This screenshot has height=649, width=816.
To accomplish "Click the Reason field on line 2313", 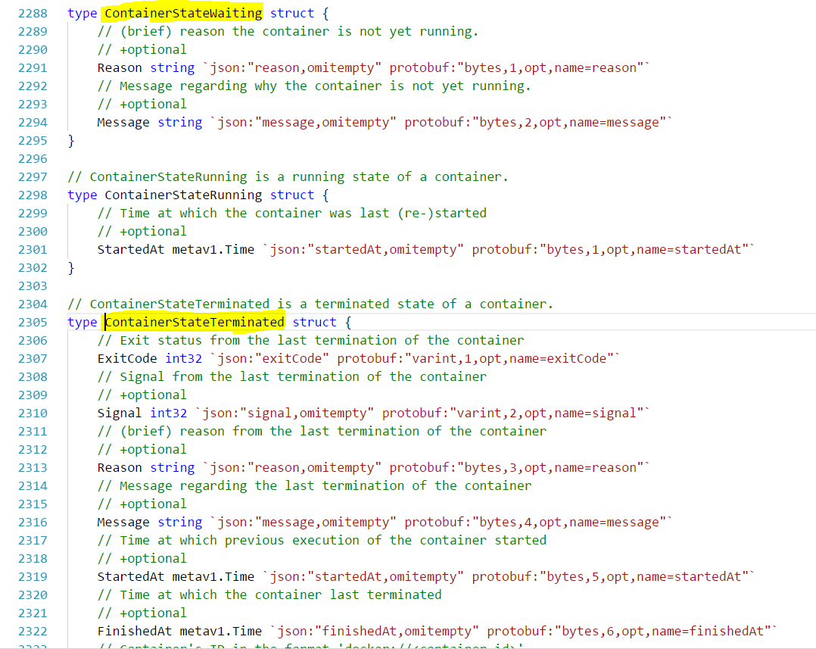I will 119,467.
